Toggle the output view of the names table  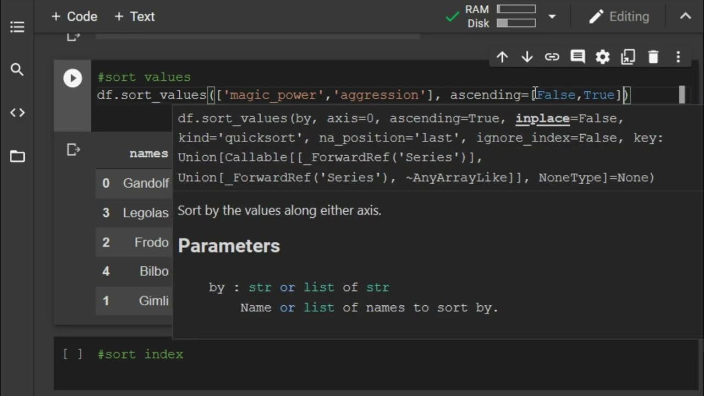(x=73, y=150)
